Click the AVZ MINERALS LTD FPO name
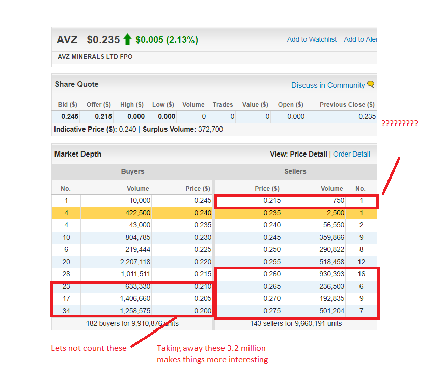 pos(95,57)
